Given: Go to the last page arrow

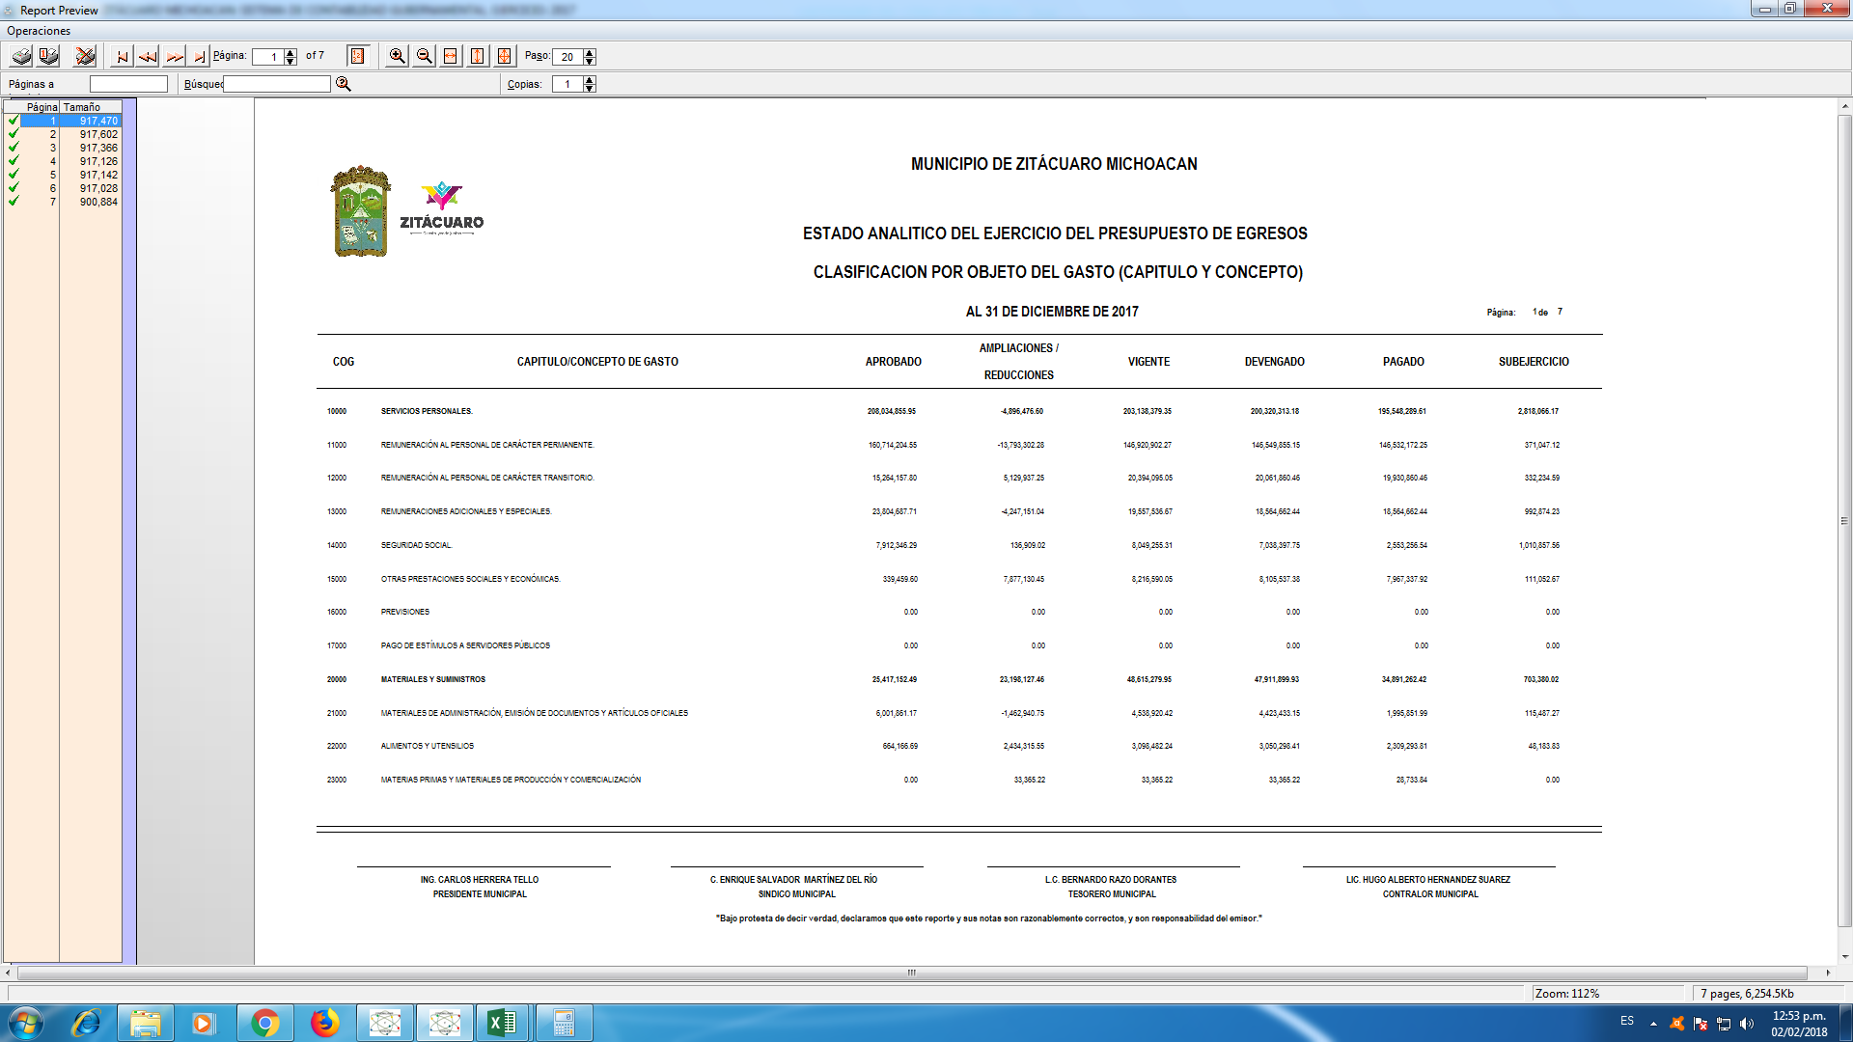Looking at the screenshot, I should coord(199,56).
